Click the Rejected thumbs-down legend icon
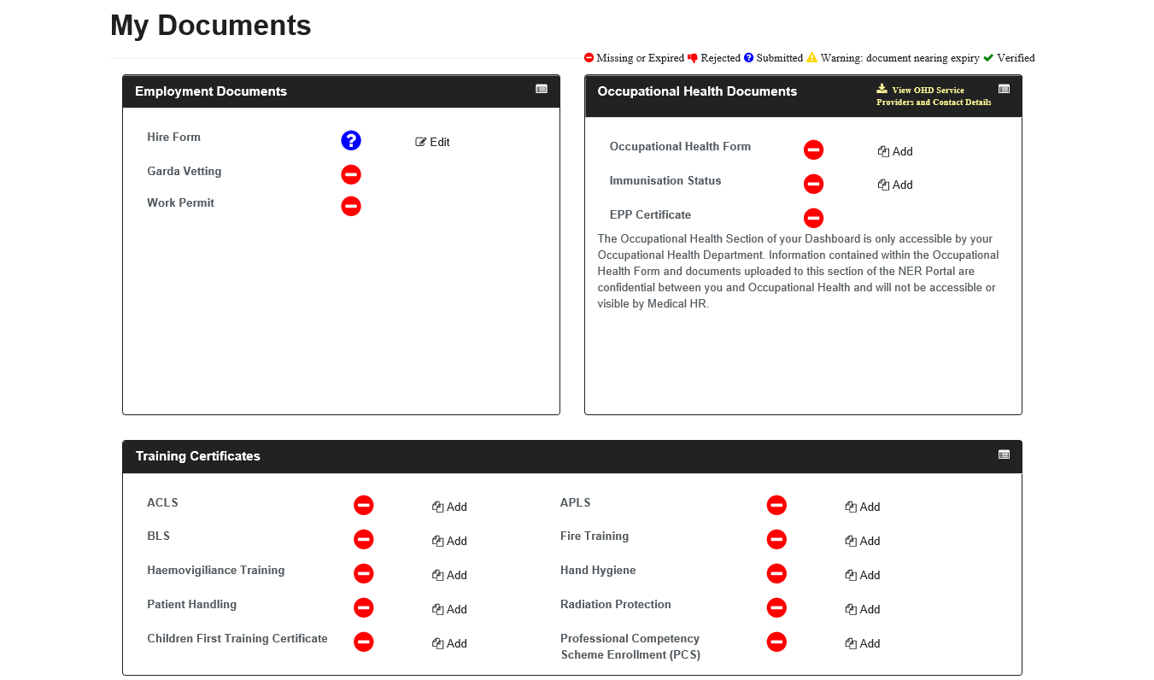The height and width of the screenshot is (680, 1154). [693, 58]
